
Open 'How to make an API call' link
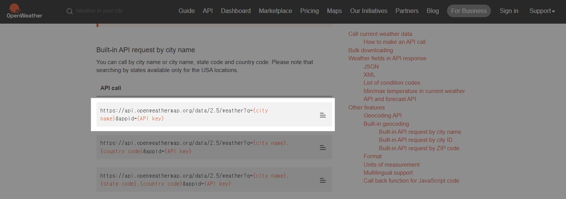tap(394, 42)
